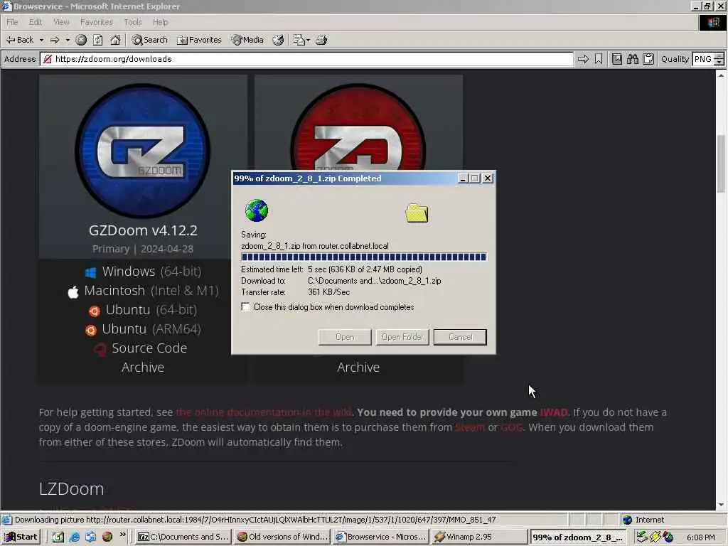Viewport: 728px width, 546px height.
Task: Click the scrollbar down arrow
Action: [721, 505]
